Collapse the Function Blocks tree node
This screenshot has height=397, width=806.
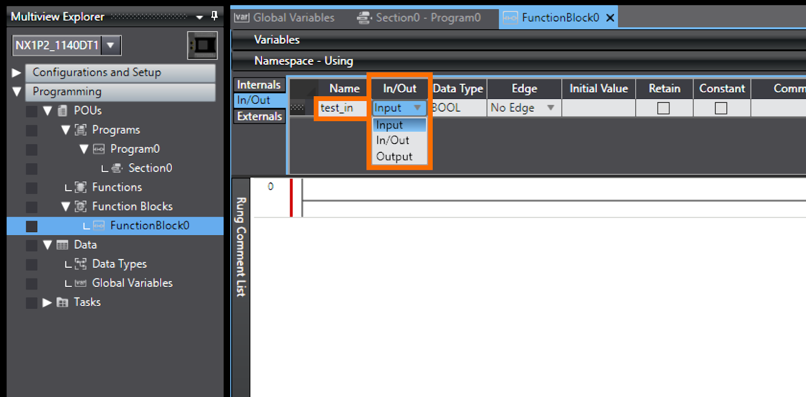[65, 207]
